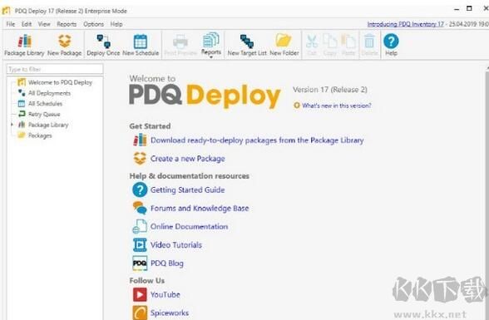Select All Schedules in the tree
This screenshot has height=320, width=489.
tap(45, 104)
